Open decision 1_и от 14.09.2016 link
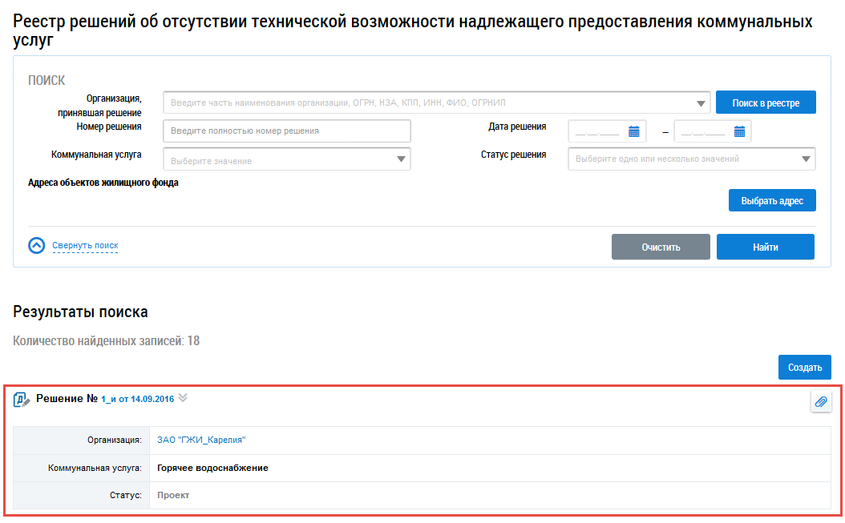Viewport: 845px width, 523px height. pos(138,399)
